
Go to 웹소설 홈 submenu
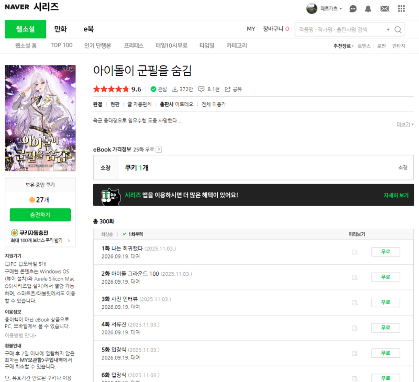pos(26,46)
